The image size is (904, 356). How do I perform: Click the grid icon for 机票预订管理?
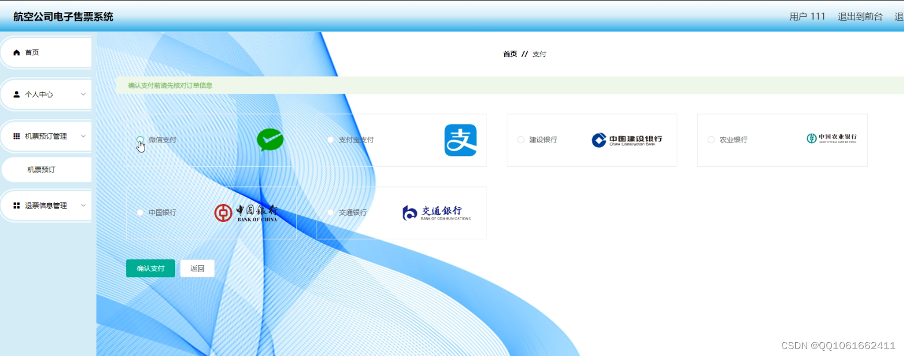point(17,136)
